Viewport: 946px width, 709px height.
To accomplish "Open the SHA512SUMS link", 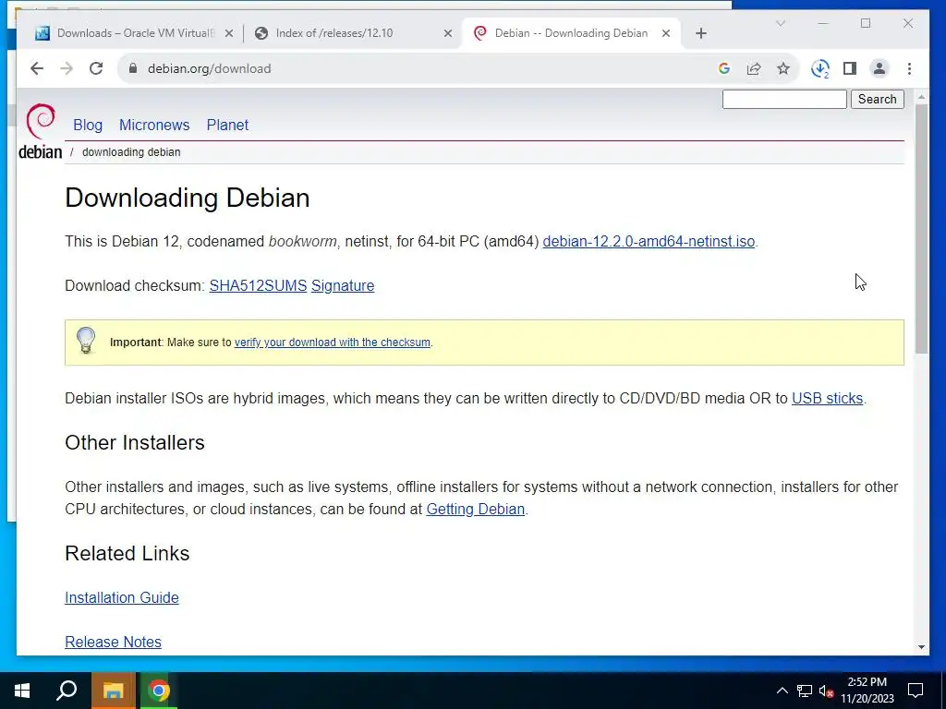I will pyautogui.click(x=259, y=286).
